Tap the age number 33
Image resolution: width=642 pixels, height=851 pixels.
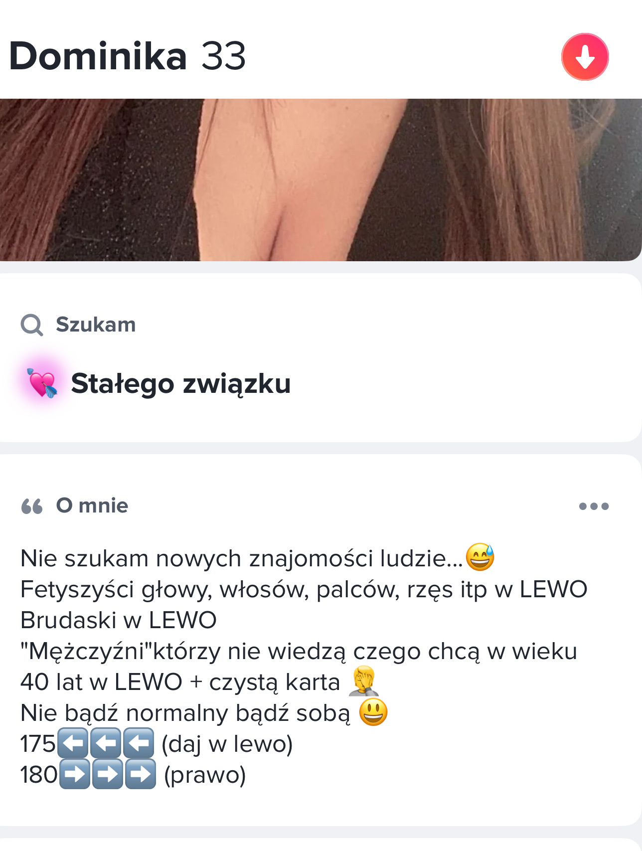pos(223,56)
